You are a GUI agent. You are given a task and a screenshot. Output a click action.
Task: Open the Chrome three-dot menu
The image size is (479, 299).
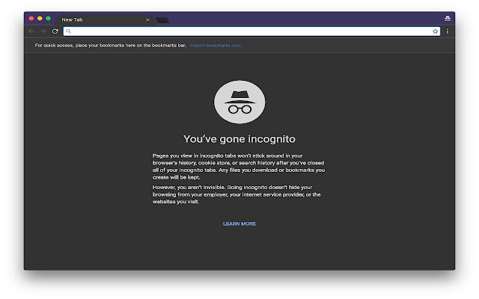coord(448,31)
